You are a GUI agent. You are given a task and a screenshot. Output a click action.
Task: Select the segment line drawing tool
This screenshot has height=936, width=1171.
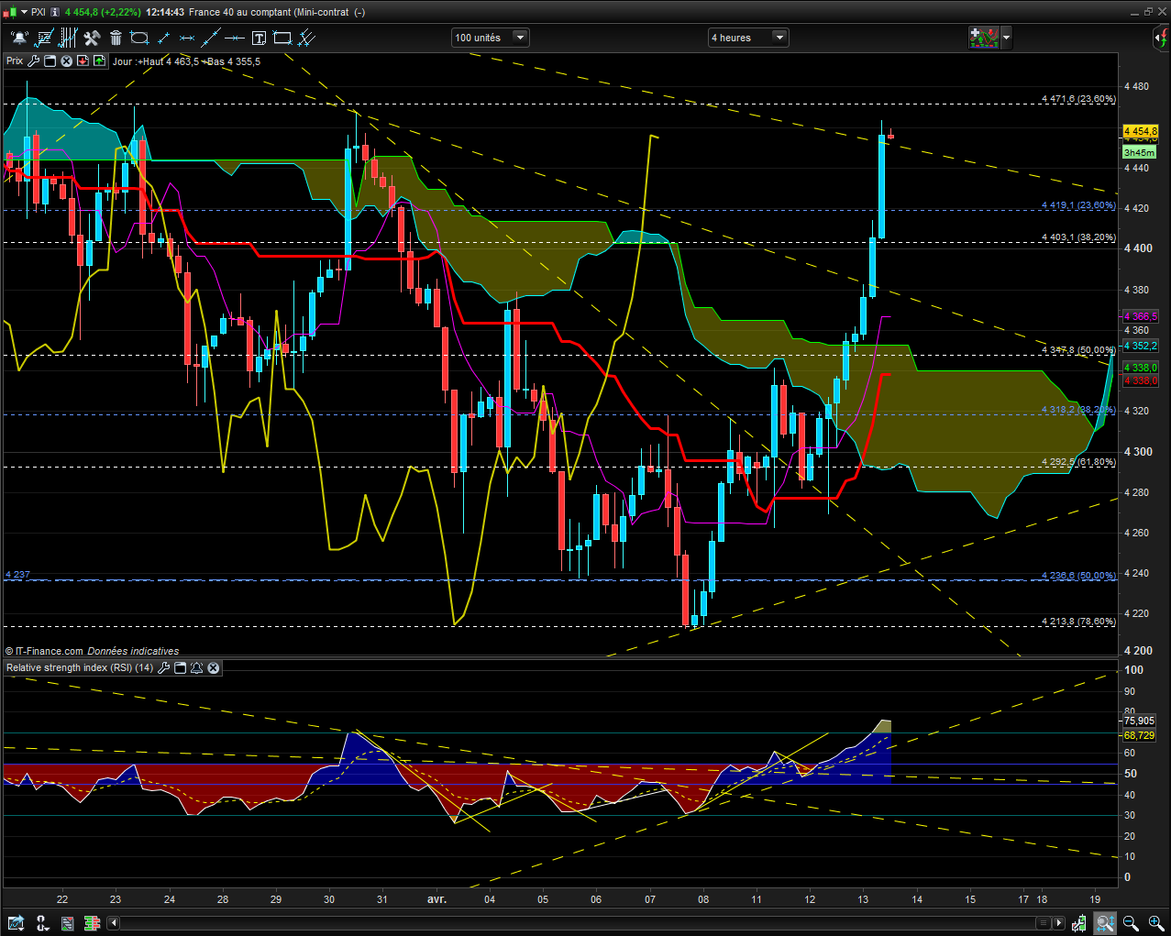tap(163, 38)
